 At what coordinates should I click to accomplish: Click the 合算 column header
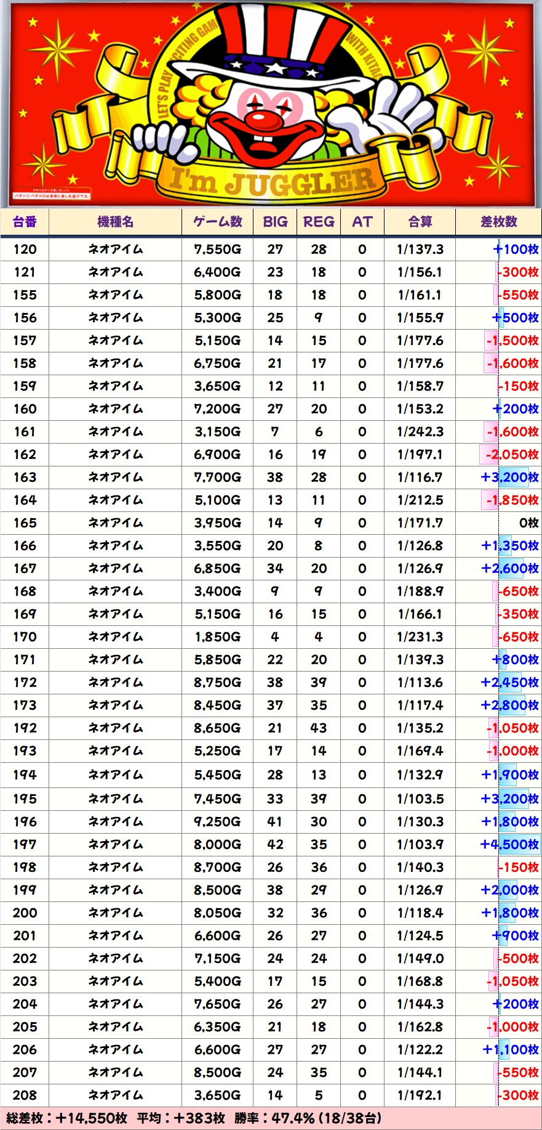pos(420,222)
